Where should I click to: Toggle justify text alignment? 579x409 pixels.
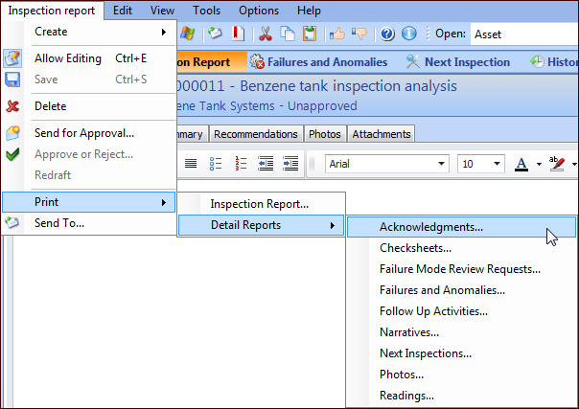click(x=191, y=164)
